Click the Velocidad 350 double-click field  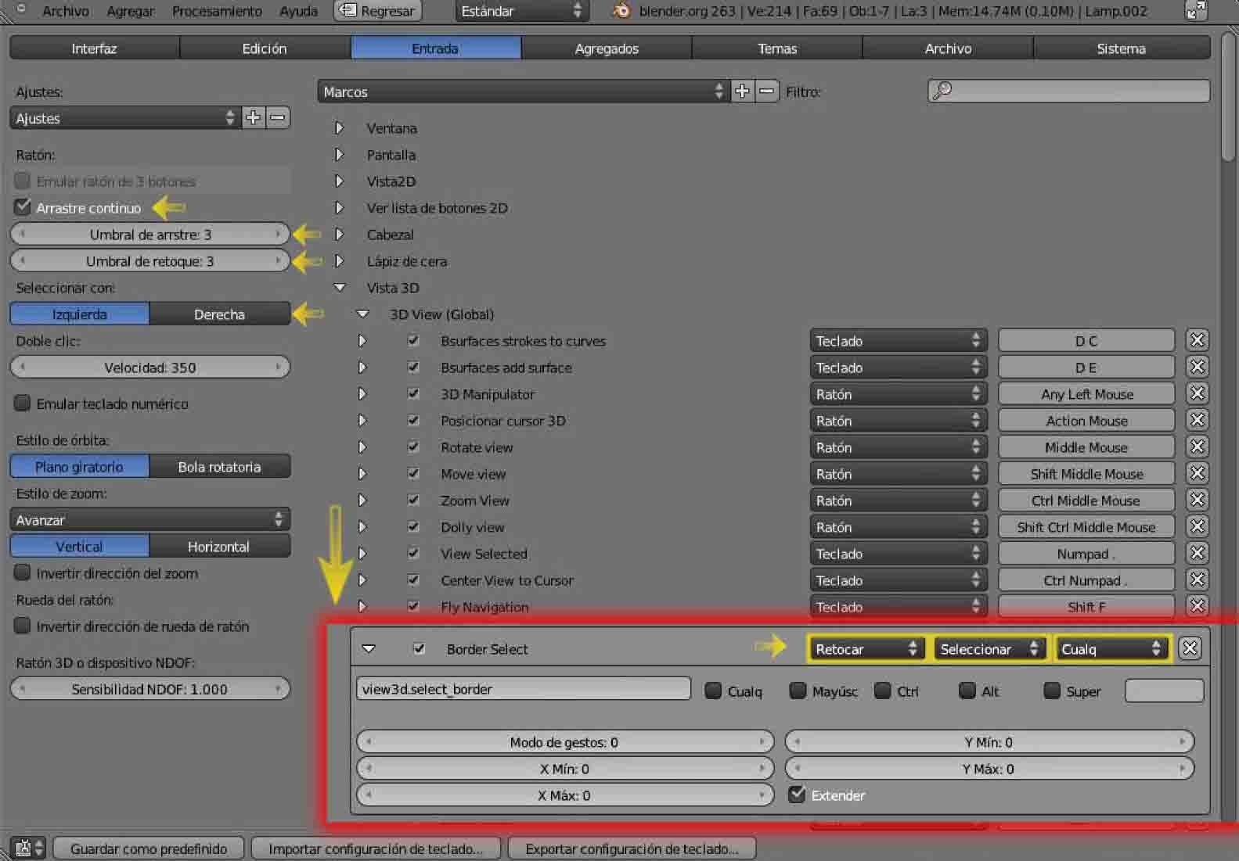click(x=149, y=368)
